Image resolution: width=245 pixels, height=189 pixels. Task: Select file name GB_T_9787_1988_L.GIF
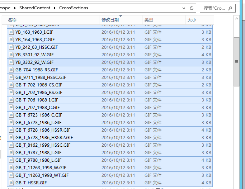coord(38,153)
